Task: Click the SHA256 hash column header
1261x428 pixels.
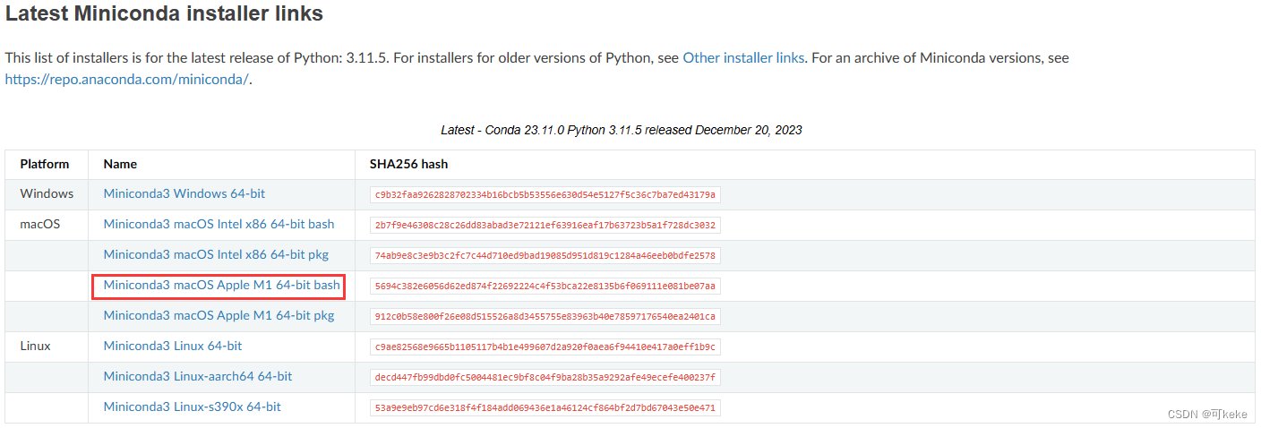Action: click(x=408, y=164)
